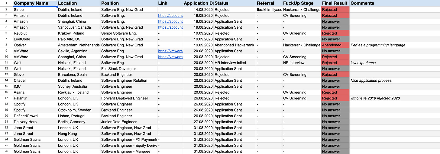Select the "Company Name" header cell
Screen dimensions: 440x154
click(35, 3)
